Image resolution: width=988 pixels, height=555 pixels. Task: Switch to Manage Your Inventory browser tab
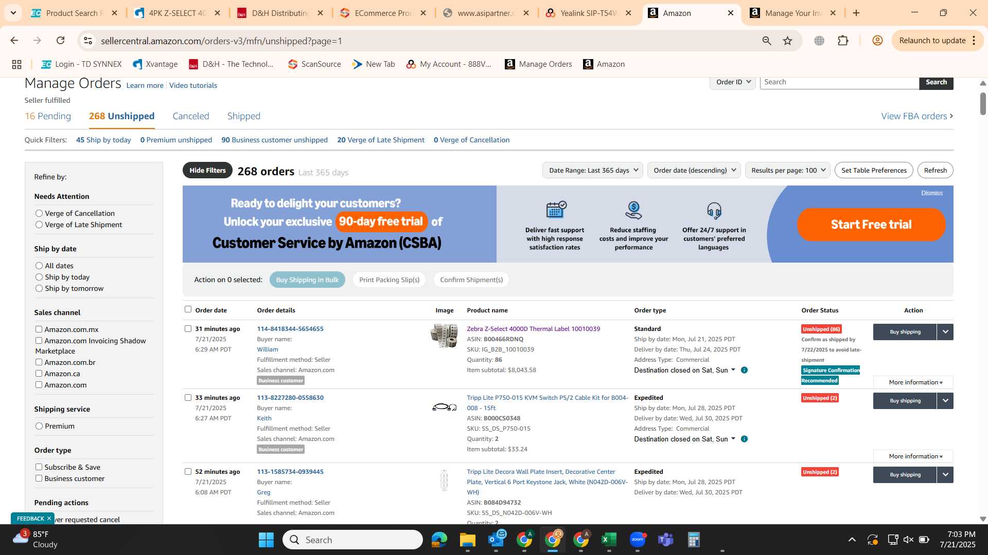coord(793,13)
